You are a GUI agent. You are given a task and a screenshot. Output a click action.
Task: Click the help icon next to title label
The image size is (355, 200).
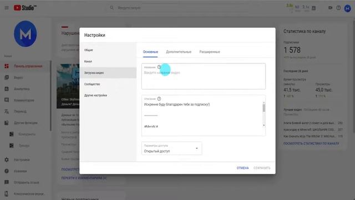159,67
